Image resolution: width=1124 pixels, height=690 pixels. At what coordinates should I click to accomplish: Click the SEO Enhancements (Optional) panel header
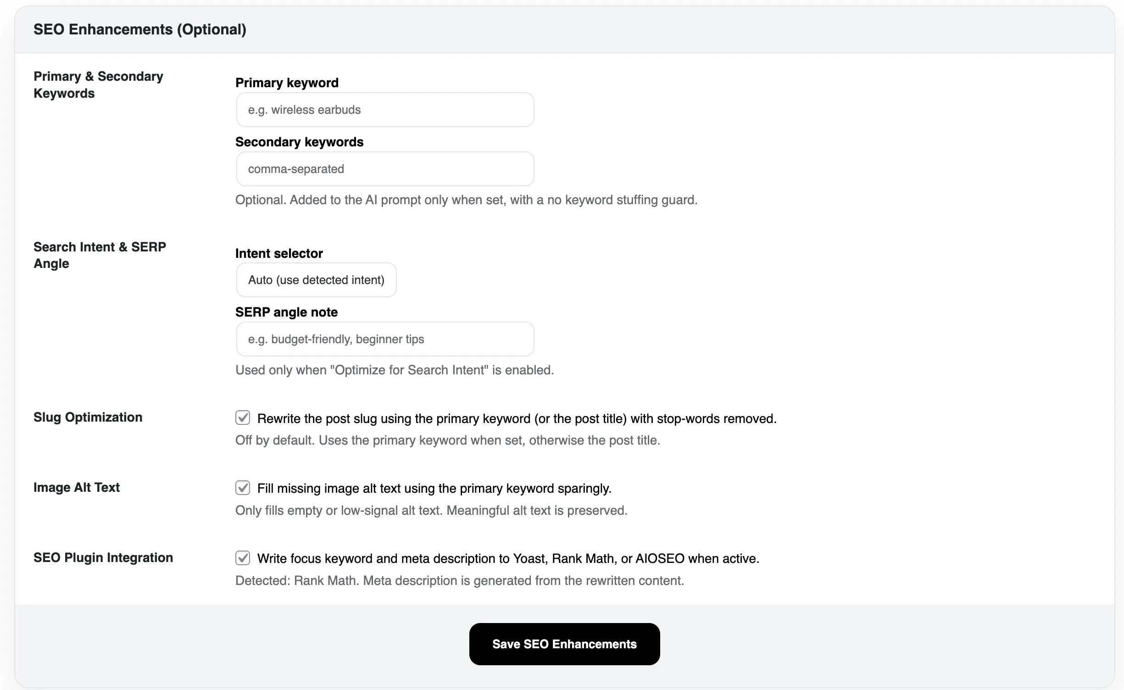pos(140,29)
